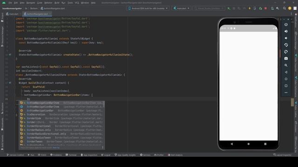Open the Code menu

coord(40,3)
